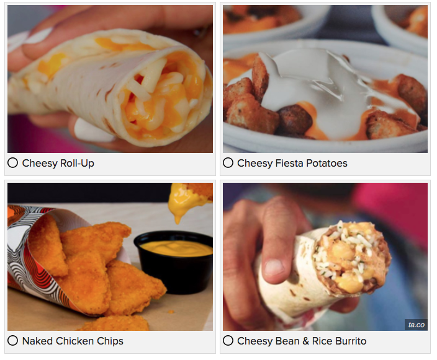
Task: Click the 'Cheesy Bean & Rice Burrito' label
Action: pyautogui.click(x=302, y=341)
